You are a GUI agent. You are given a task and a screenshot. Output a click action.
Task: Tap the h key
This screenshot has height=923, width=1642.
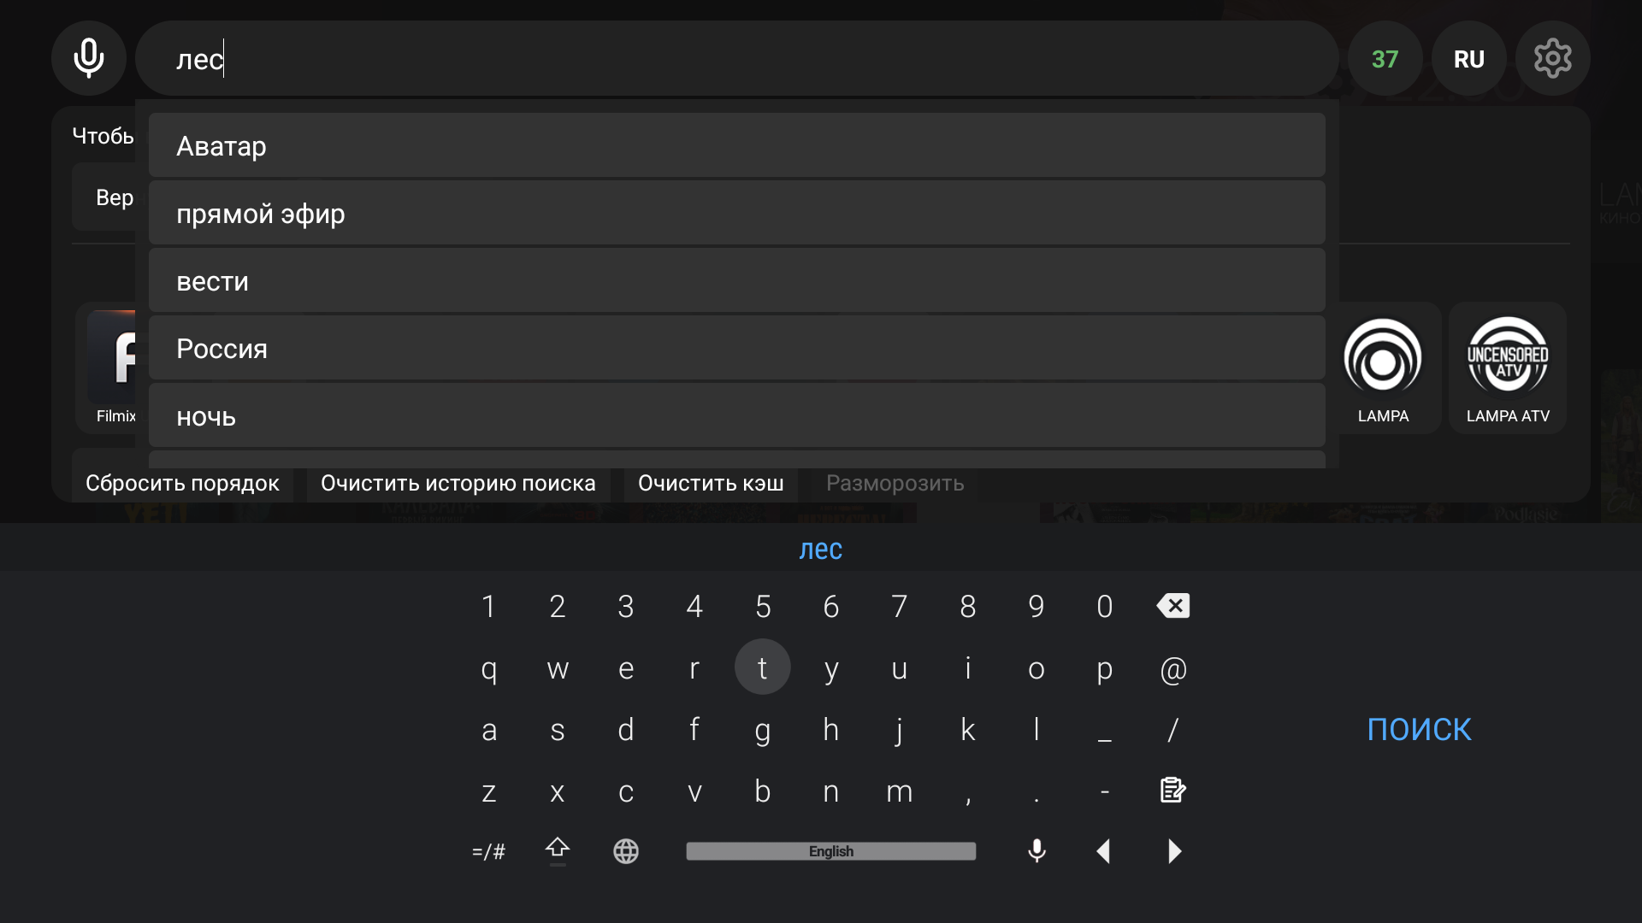(x=831, y=730)
